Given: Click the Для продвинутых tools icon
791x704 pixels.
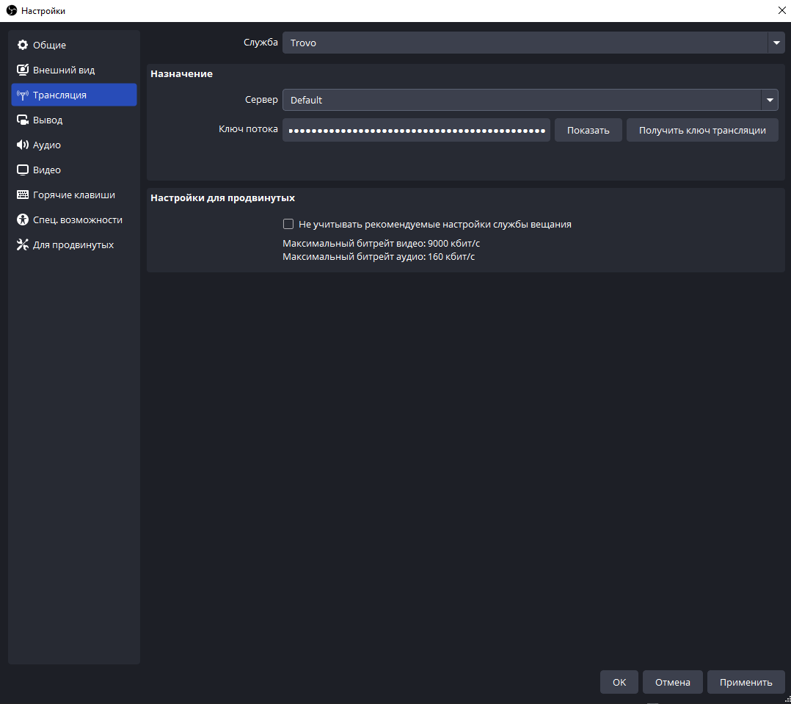Looking at the screenshot, I should click(22, 245).
